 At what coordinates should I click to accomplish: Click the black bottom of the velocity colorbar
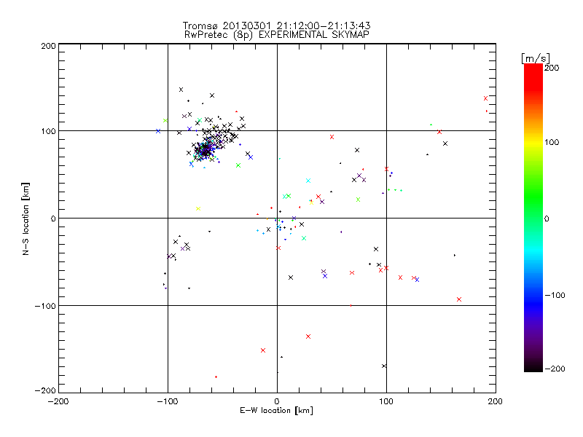pyautogui.click(x=533, y=366)
